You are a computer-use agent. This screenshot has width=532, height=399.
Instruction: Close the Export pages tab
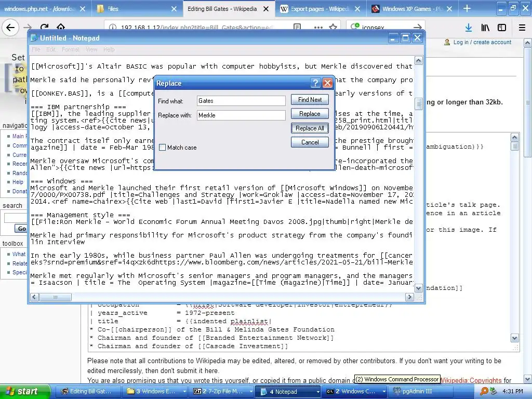[x=357, y=9]
